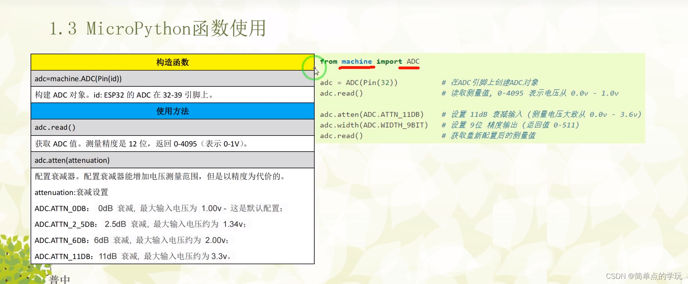Select the row 'adc.atten(attenuation)'
Viewport: 688px width, 284px height.
click(172, 160)
